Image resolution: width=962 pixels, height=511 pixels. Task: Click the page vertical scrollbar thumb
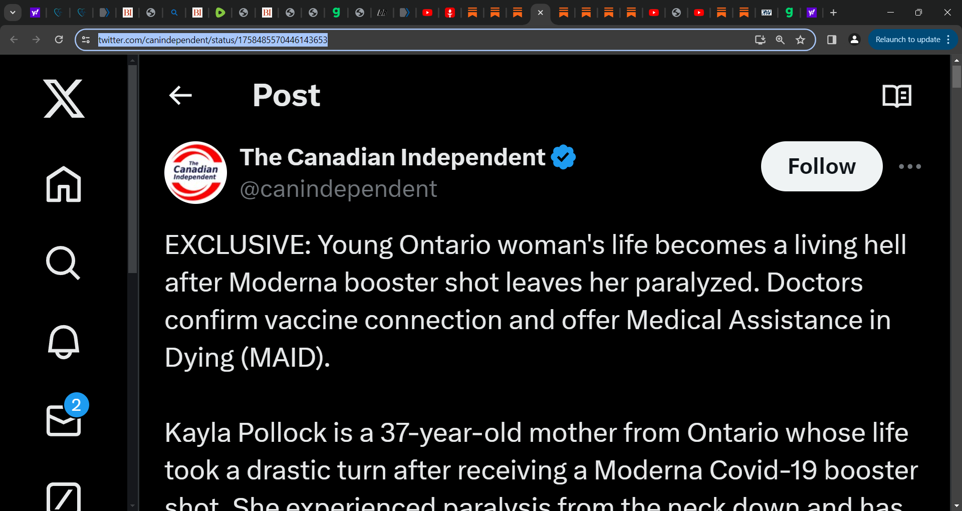pos(956,76)
